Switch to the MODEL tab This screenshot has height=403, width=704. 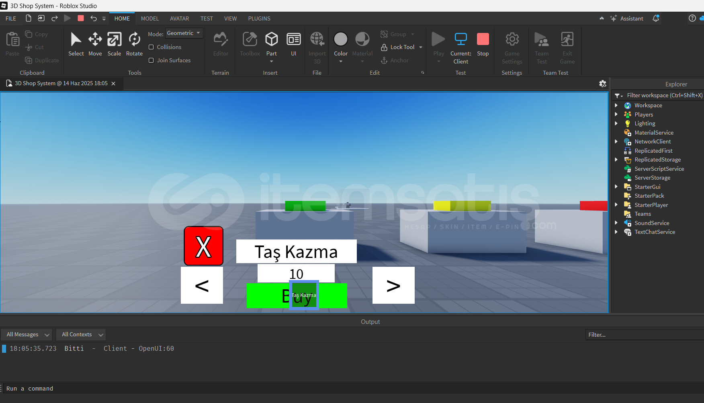[150, 18]
